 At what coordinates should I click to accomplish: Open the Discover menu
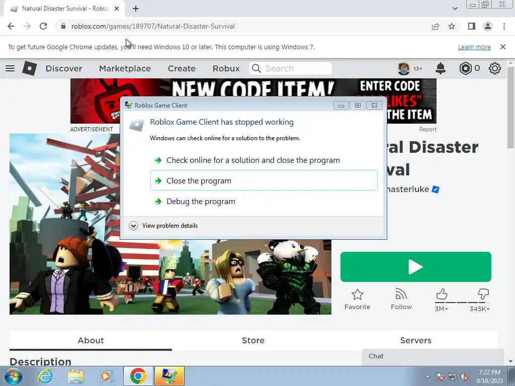point(64,68)
